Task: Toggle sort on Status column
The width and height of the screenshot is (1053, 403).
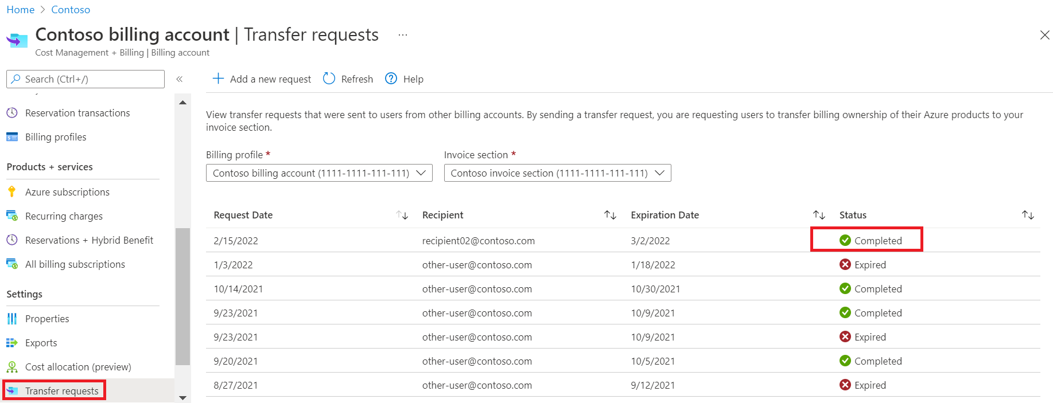Action: (1028, 215)
